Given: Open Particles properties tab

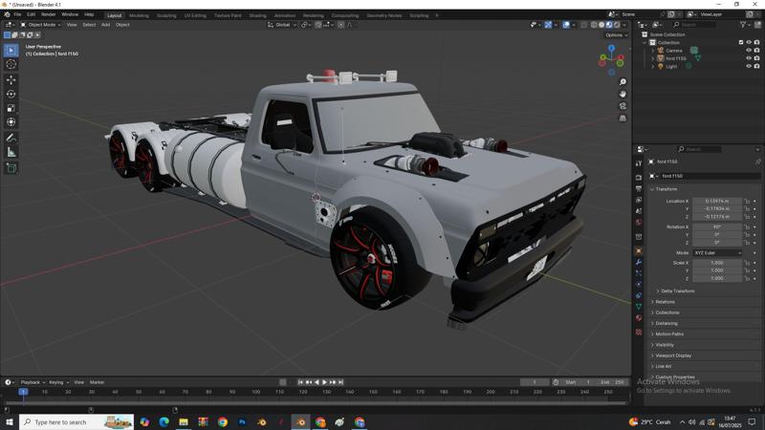Looking at the screenshot, I should (639, 273).
